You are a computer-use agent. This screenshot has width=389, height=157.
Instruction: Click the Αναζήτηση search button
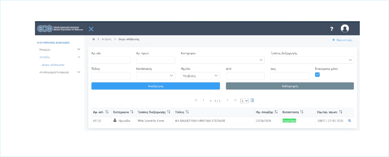155,86
